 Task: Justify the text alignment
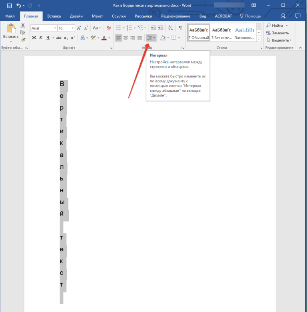[140, 38]
